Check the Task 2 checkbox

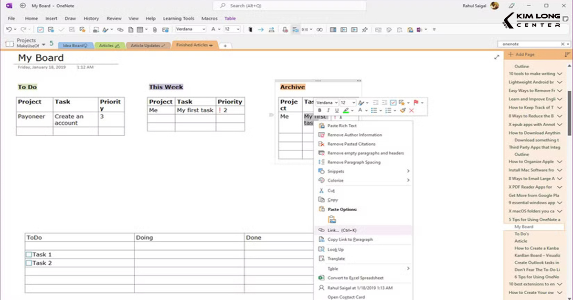(x=29, y=263)
